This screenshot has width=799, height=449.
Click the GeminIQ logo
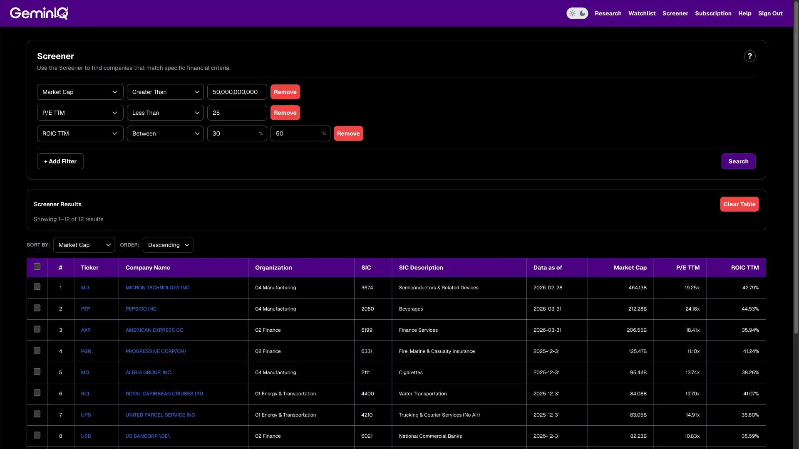[39, 13]
